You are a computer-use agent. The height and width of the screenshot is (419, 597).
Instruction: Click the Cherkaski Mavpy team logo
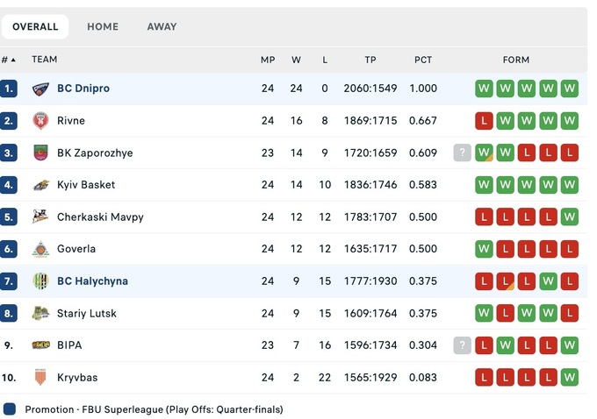40,217
